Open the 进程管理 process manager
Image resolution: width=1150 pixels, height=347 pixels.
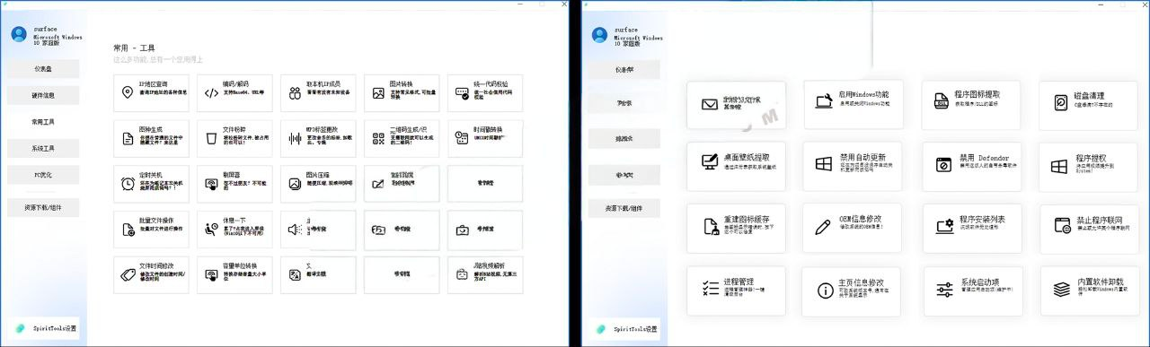pos(736,291)
